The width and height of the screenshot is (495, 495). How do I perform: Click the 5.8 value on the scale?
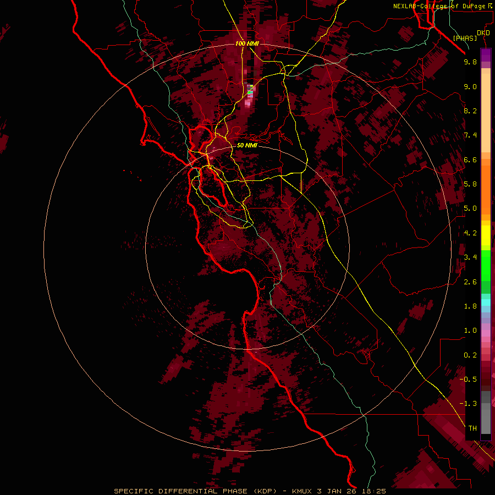470,184
